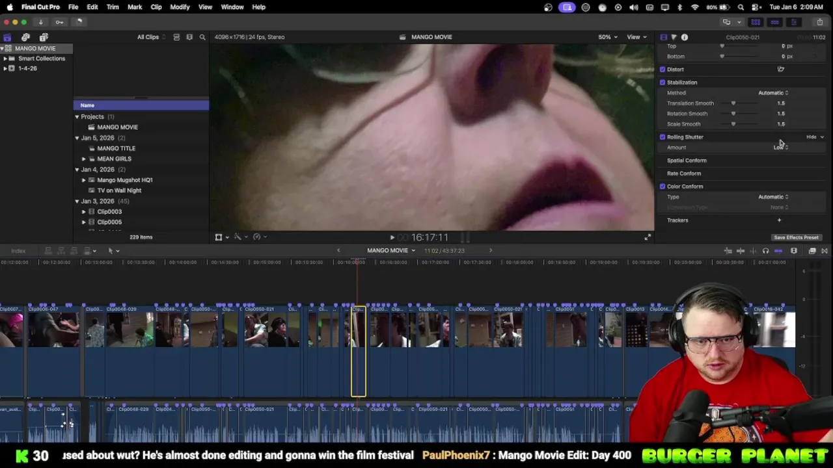Click the Distort on-screen control icon
833x468 pixels.
click(x=781, y=69)
